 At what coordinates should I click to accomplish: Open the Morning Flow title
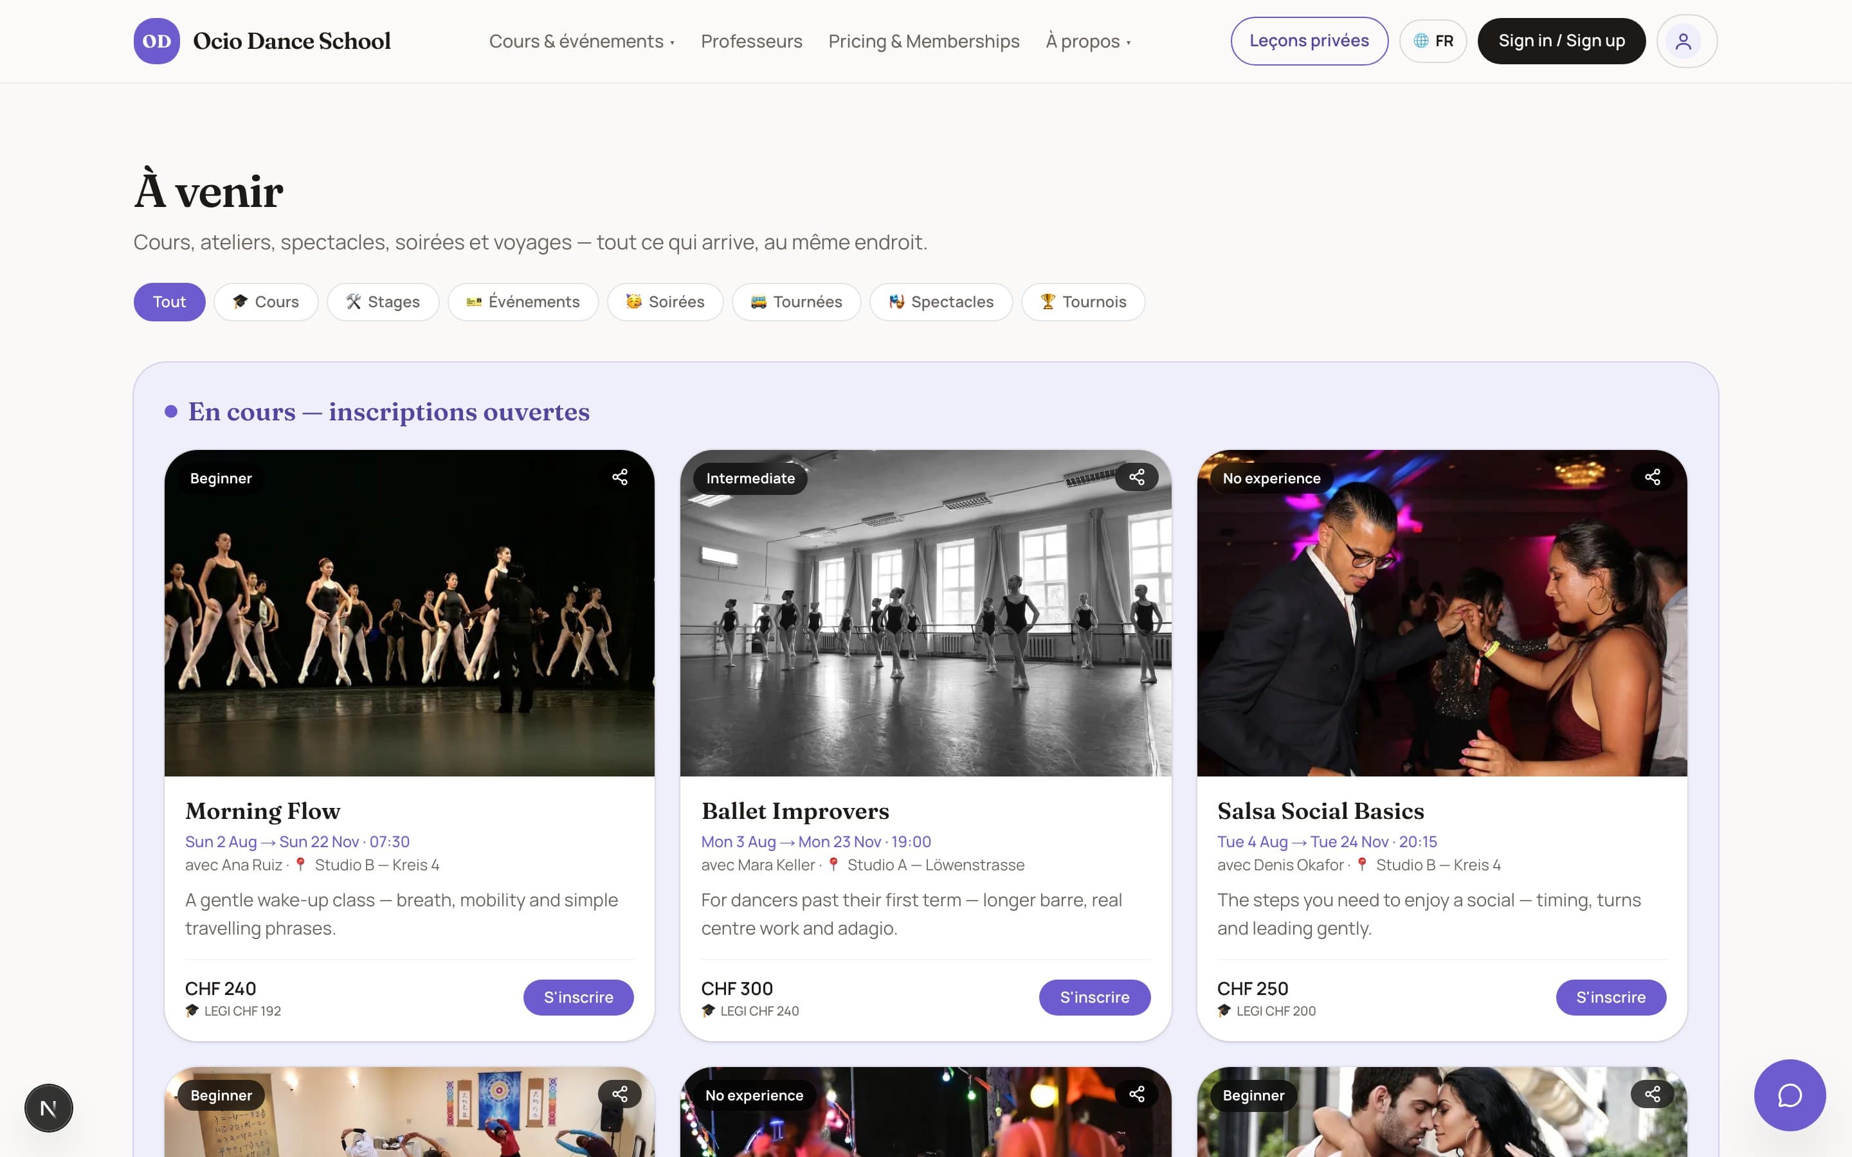[x=262, y=811]
